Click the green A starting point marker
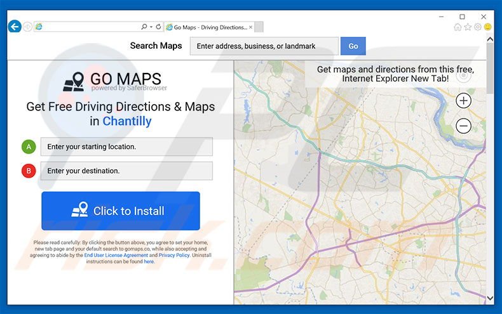 pos(29,147)
